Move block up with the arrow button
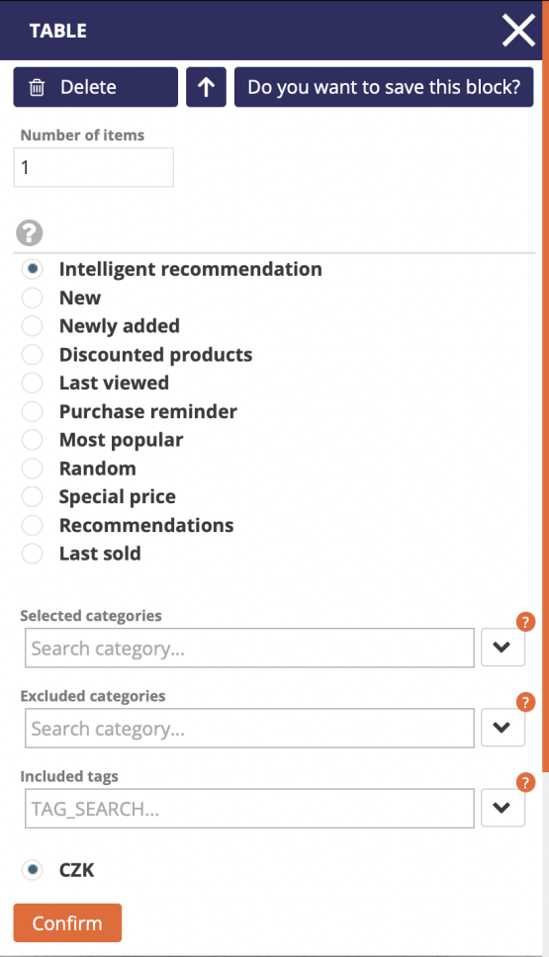Viewport: 549px width, 957px height. point(206,87)
